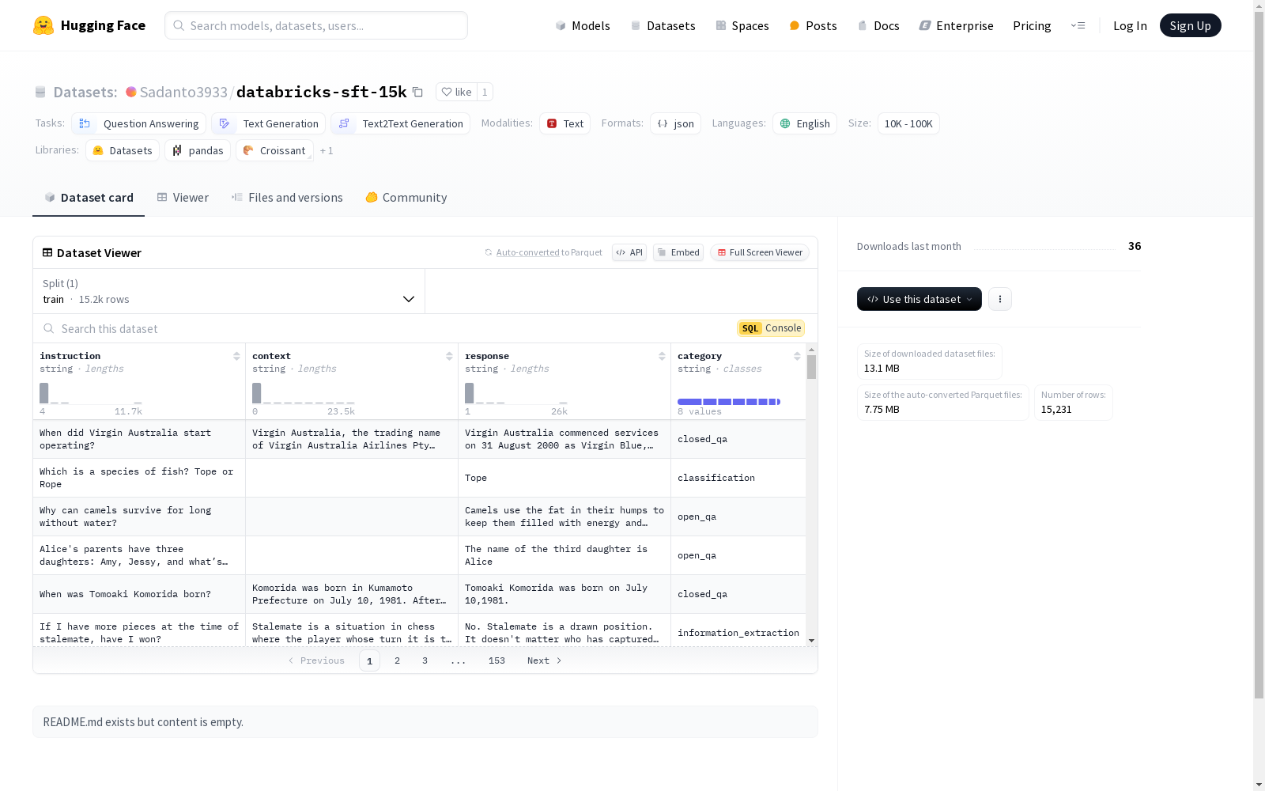1265x791 pixels.
Task: Click the Dataset Viewer grid icon
Action: coord(47,252)
